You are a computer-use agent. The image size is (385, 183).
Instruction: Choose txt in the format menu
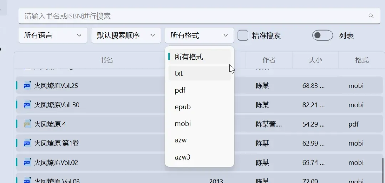click(x=199, y=74)
